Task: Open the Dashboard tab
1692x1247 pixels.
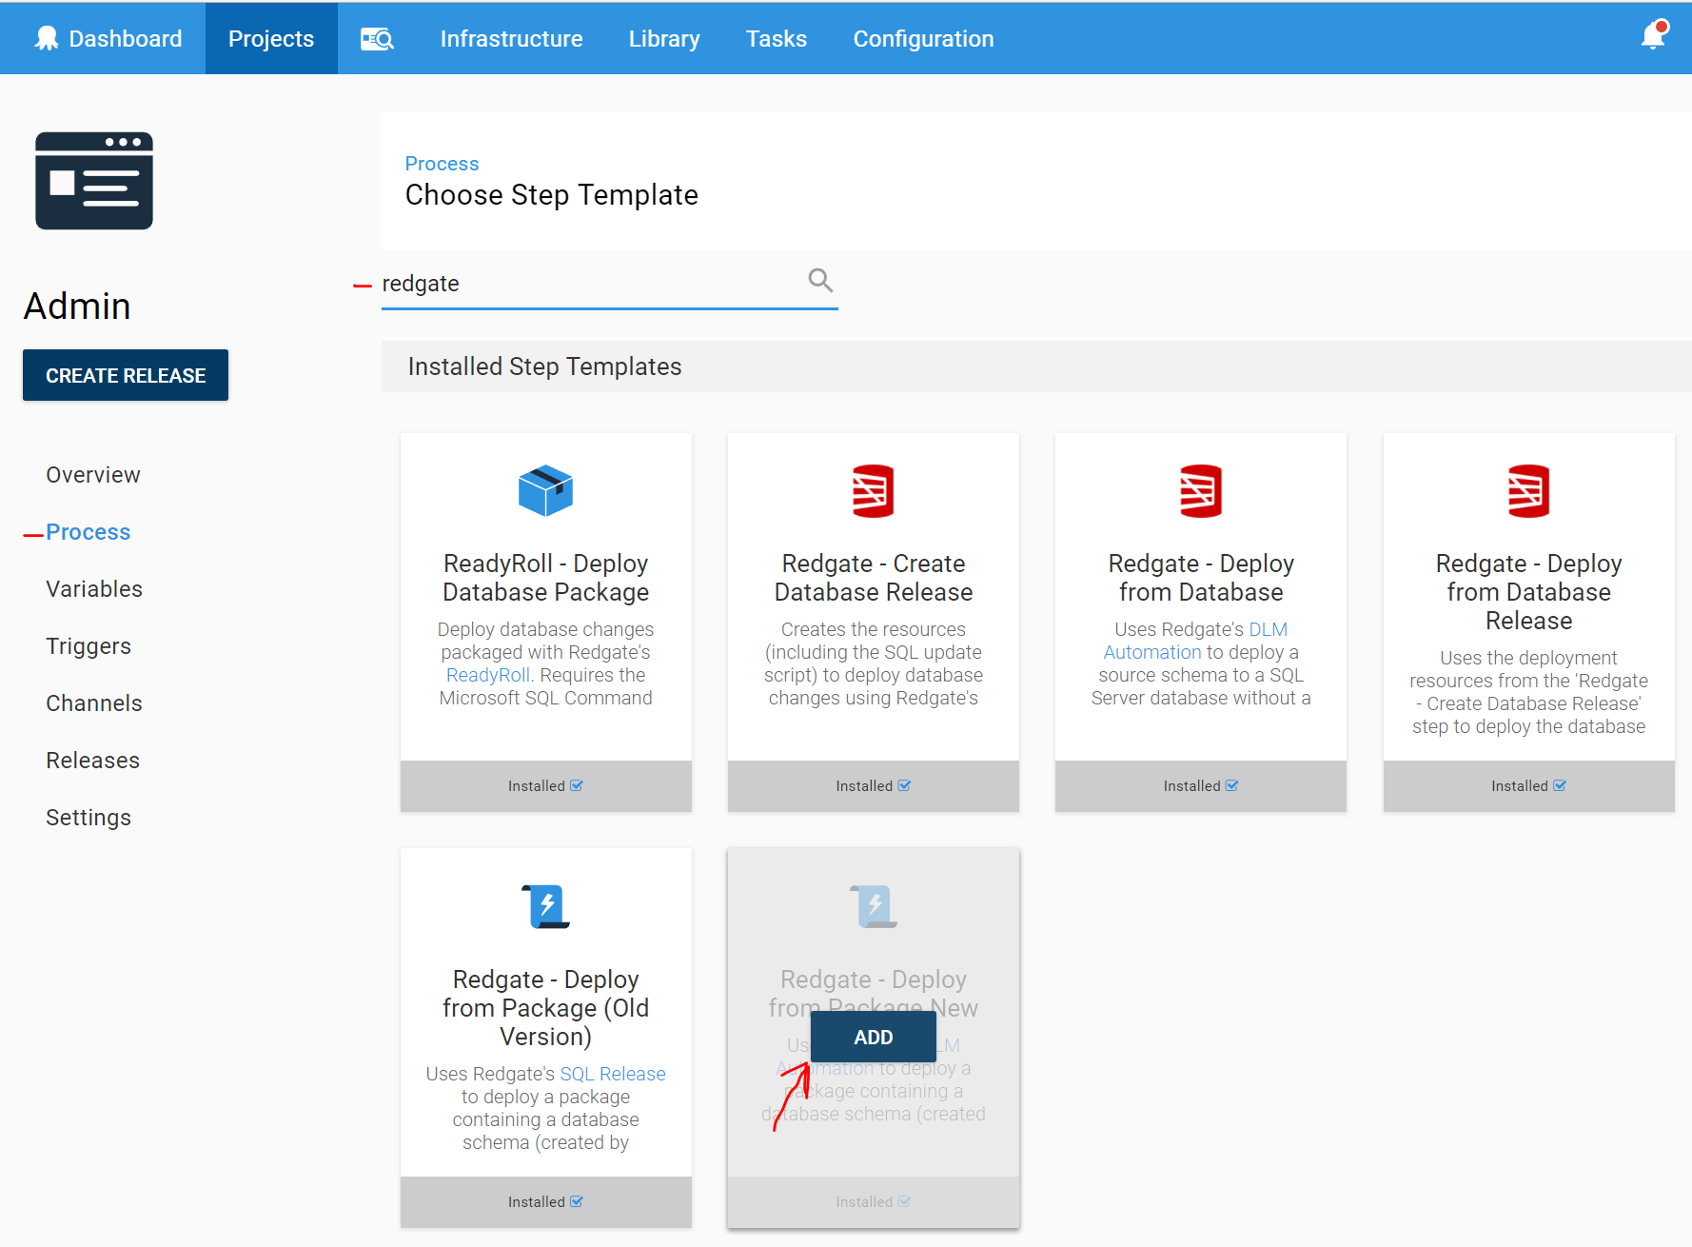Action: point(108,38)
